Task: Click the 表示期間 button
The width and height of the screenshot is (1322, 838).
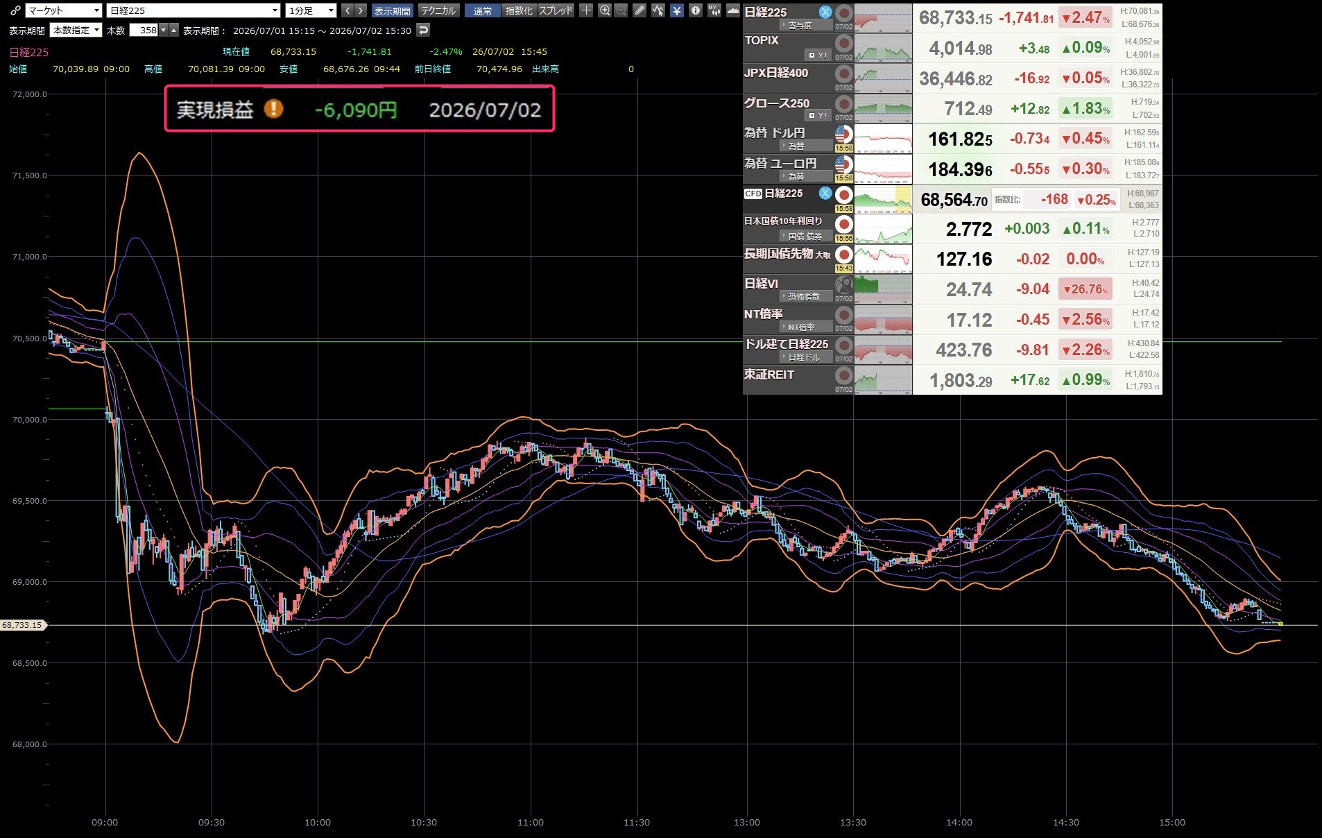Action: click(393, 10)
